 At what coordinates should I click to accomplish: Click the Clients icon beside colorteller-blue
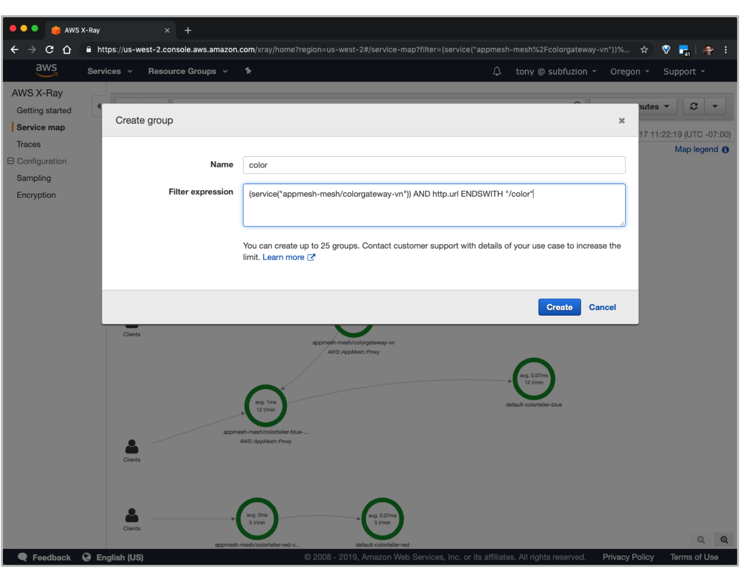[x=132, y=446]
